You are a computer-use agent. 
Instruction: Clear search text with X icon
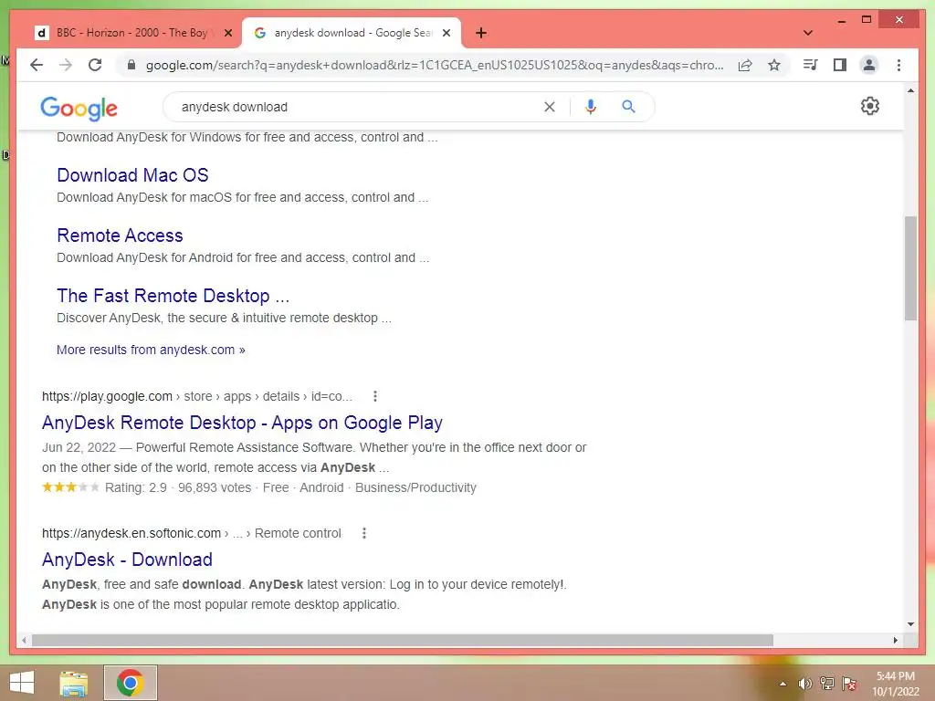point(549,107)
